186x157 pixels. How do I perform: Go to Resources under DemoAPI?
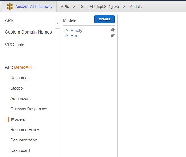(x=20, y=78)
